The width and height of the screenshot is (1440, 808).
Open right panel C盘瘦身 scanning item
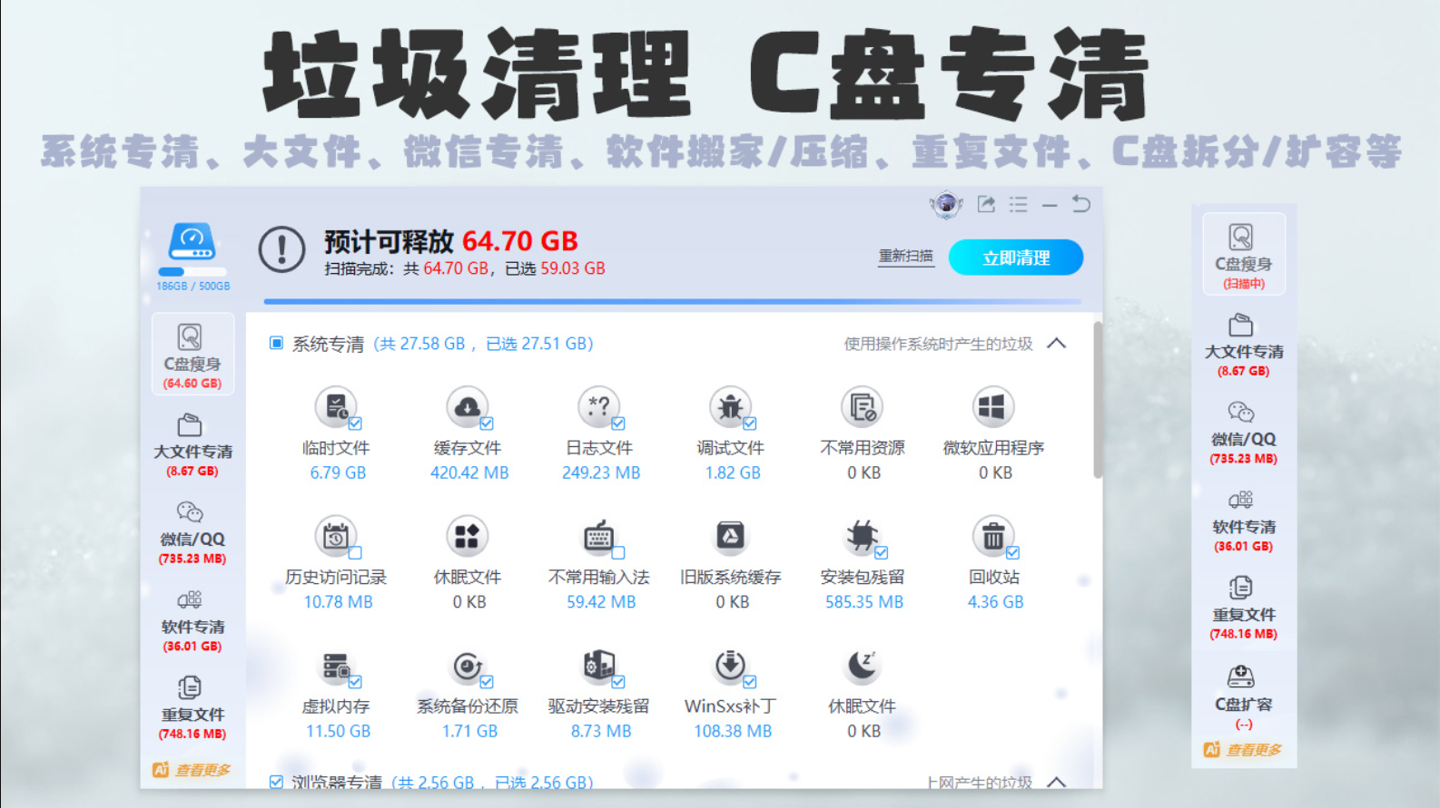[1244, 254]
